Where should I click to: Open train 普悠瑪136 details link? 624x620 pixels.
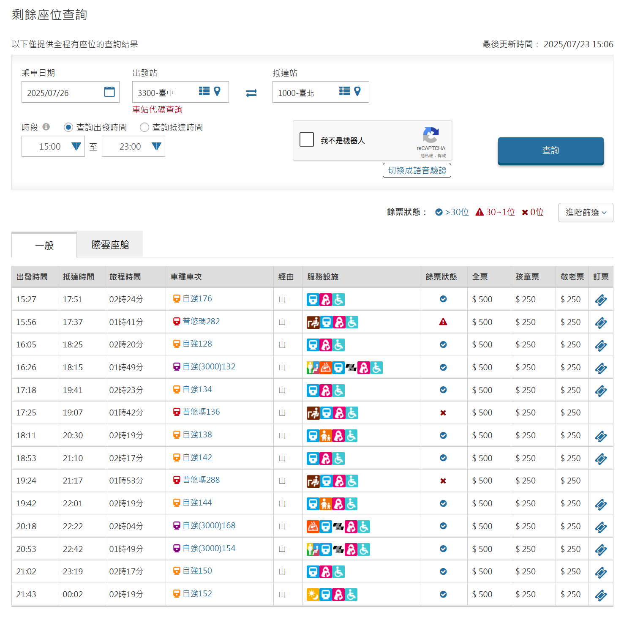(x=201, y=412)
